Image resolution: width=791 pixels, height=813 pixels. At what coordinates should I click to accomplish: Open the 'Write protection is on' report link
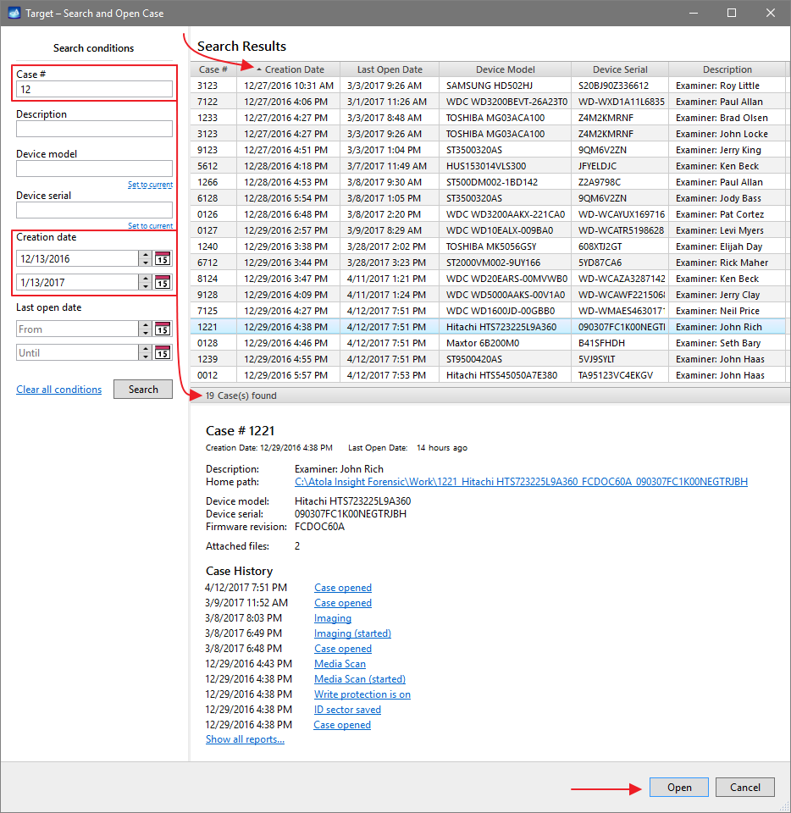click(362, 694)
